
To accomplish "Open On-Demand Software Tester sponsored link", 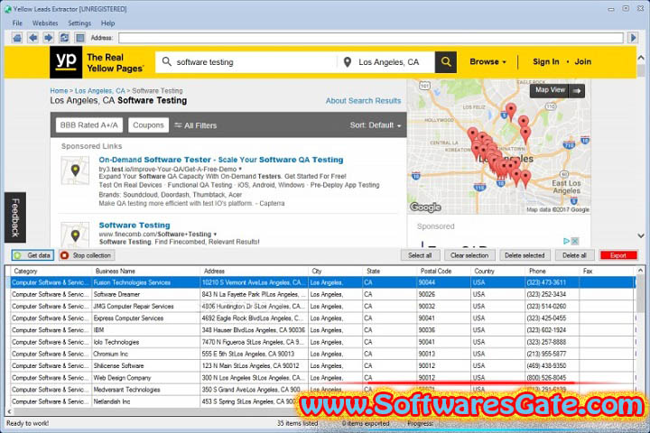I will (221, 160).
